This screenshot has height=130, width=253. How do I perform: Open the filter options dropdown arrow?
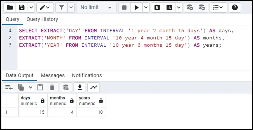71,8
